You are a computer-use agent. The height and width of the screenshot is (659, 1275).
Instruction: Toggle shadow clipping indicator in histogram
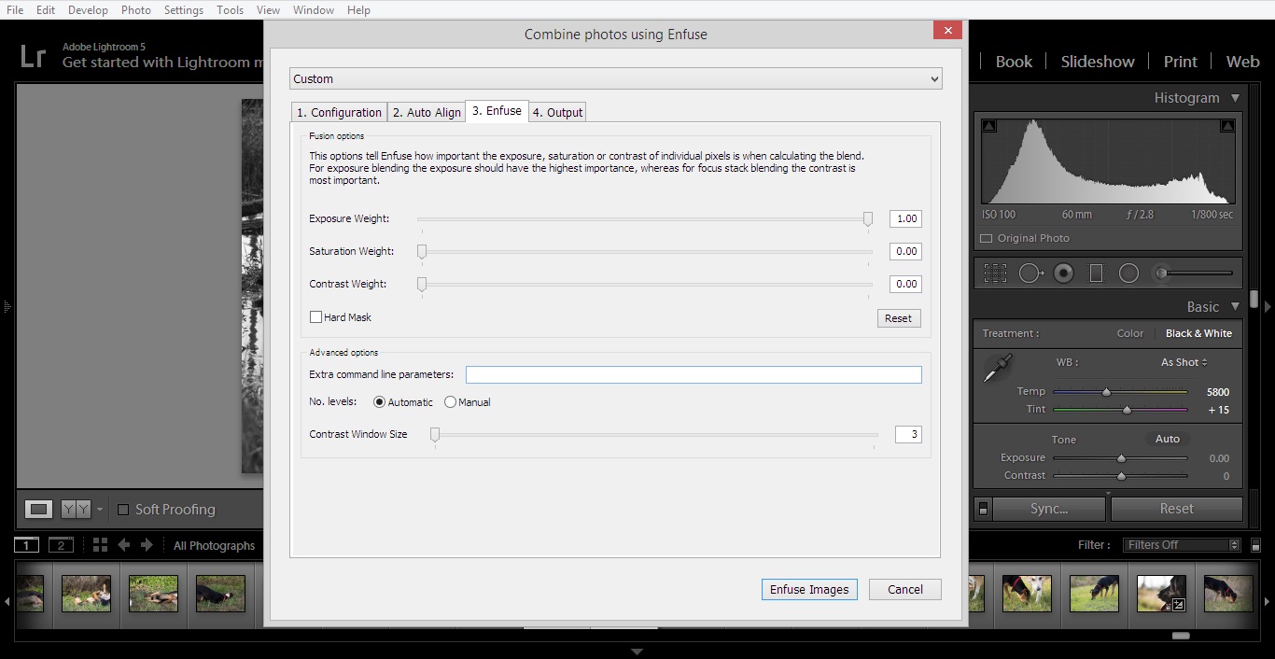click(x=989, y=126)
